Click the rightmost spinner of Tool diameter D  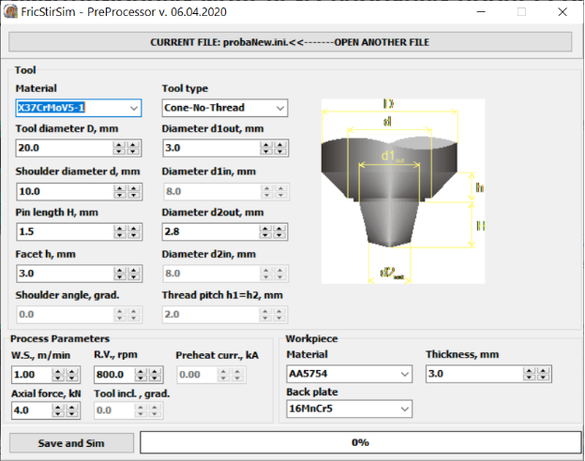coord(133,148)
